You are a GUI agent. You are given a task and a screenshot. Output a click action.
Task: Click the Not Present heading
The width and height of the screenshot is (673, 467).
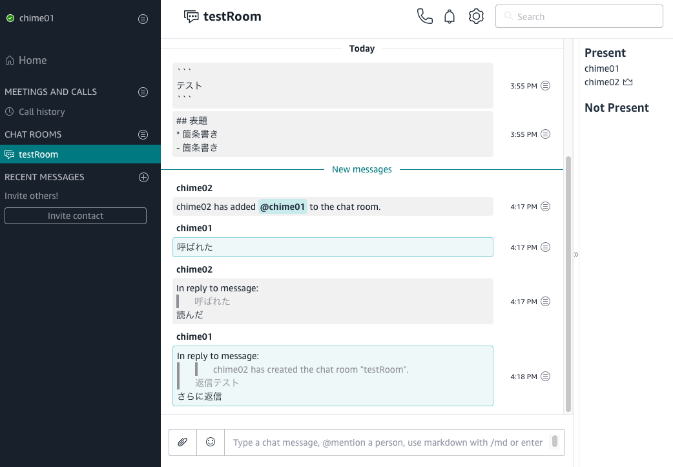point(617,108)
